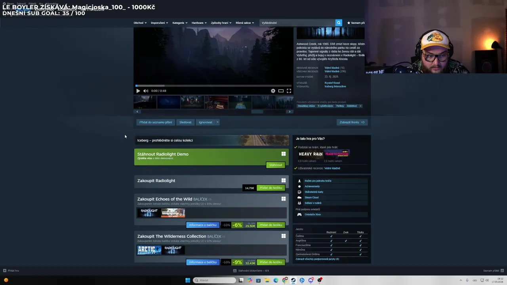Expand the Hardware menu
The image size is (507, 285).
pos(199,23)
